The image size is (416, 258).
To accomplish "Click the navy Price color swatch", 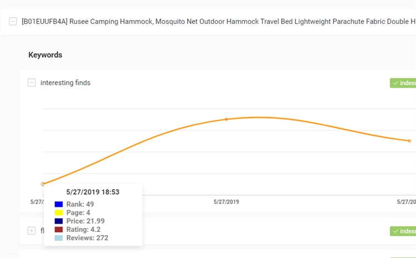I will (59, 221).
